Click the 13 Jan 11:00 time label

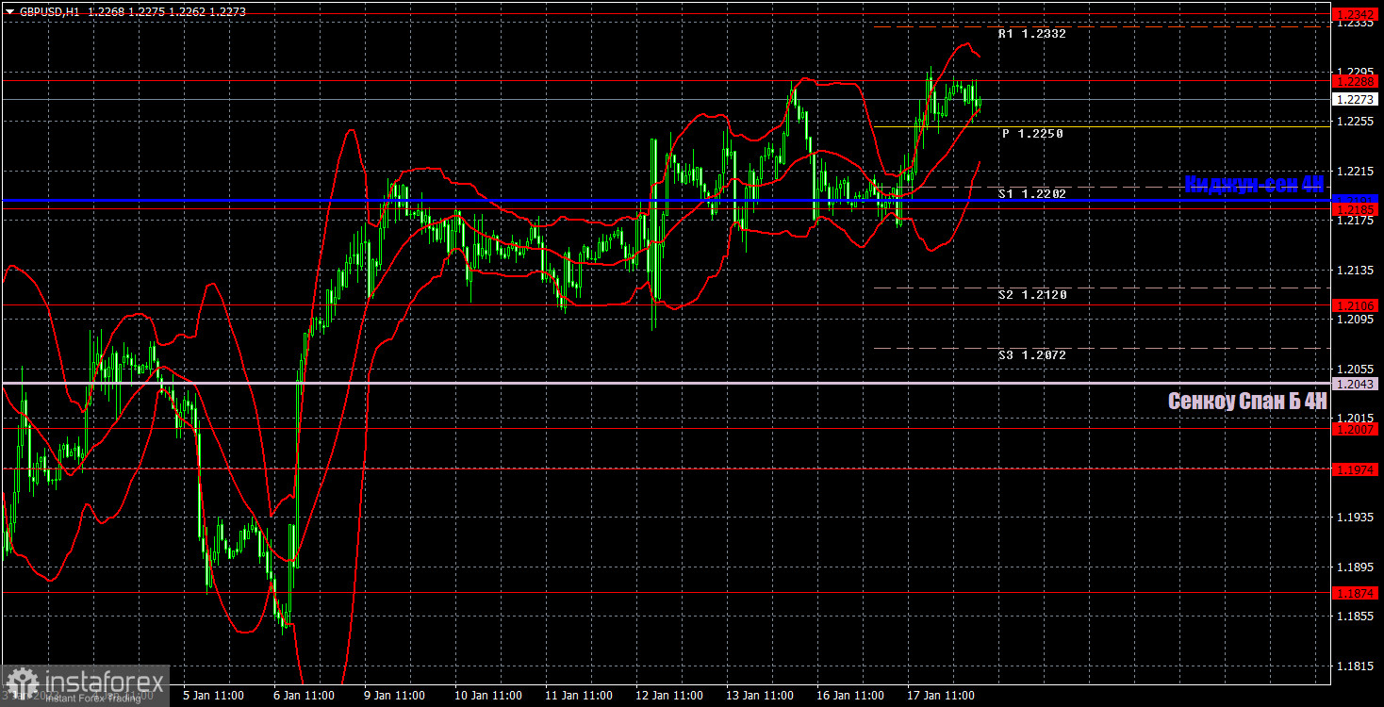759,696
